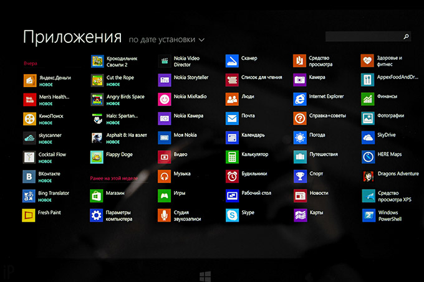This screenshot has height=282, width=424.
Task: Open Здоровье и фитнес icon
Action: (x=367, y=61)
